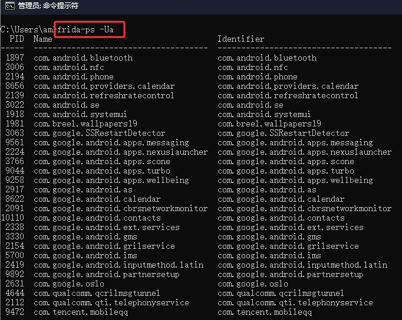Click PID 2224 value
This screenshot has width=402, height=320.
coord(15,152)
